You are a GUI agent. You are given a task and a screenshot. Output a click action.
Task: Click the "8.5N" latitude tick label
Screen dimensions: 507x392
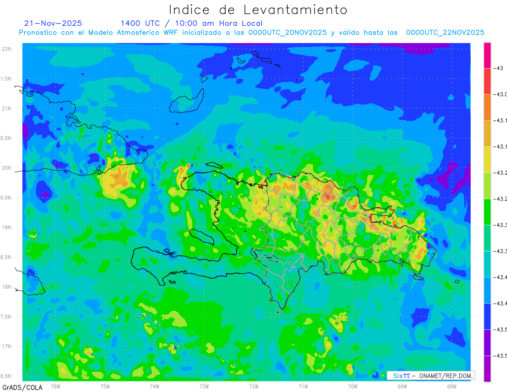pos(6,257)
